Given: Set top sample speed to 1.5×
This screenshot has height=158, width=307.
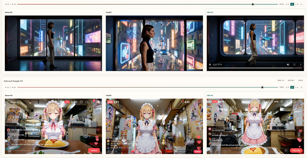Looking at the screenshot, I should [297, 4].
